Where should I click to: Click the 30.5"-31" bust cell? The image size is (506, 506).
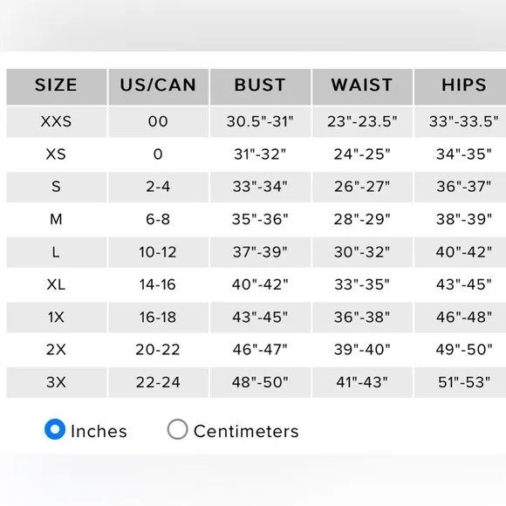point(261,122)
